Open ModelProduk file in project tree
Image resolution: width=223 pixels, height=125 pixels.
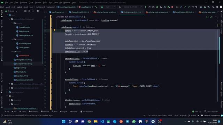(24, 56)
